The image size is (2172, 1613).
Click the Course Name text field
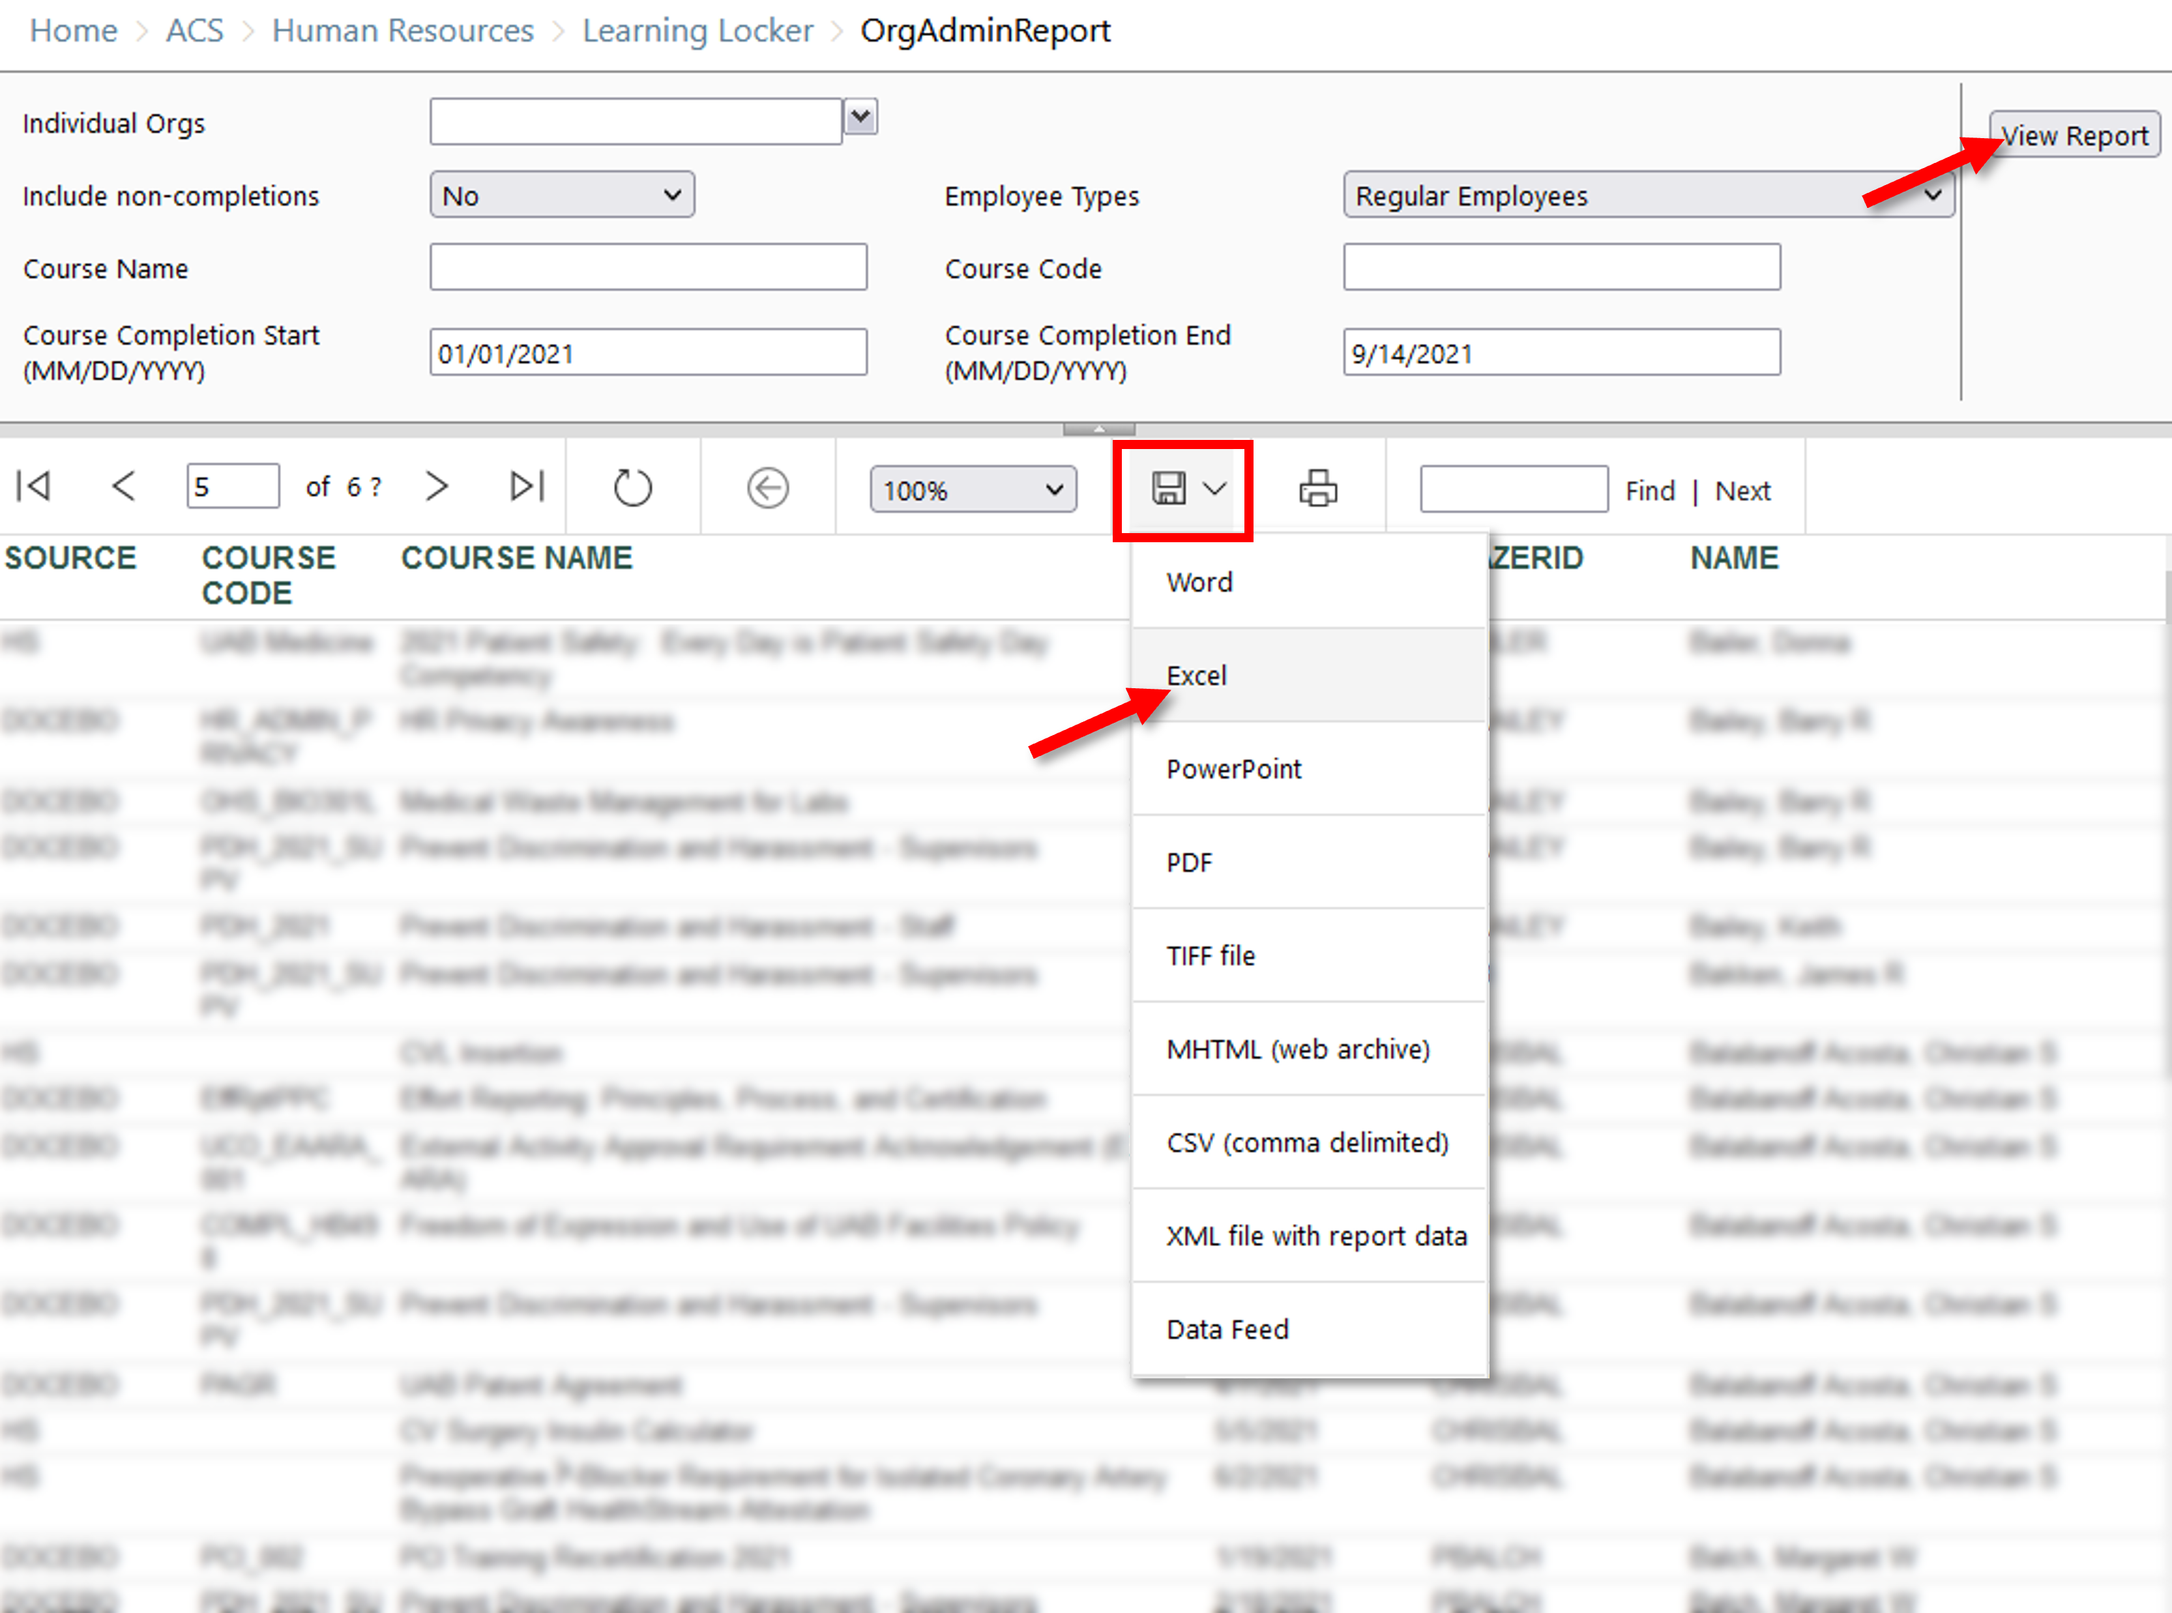(649, 268)
